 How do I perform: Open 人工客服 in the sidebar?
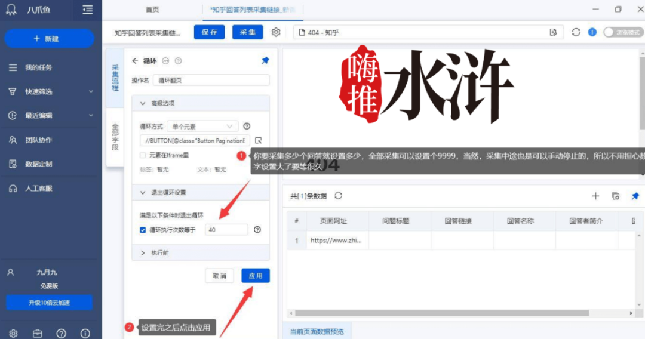[x=38, y=188]
